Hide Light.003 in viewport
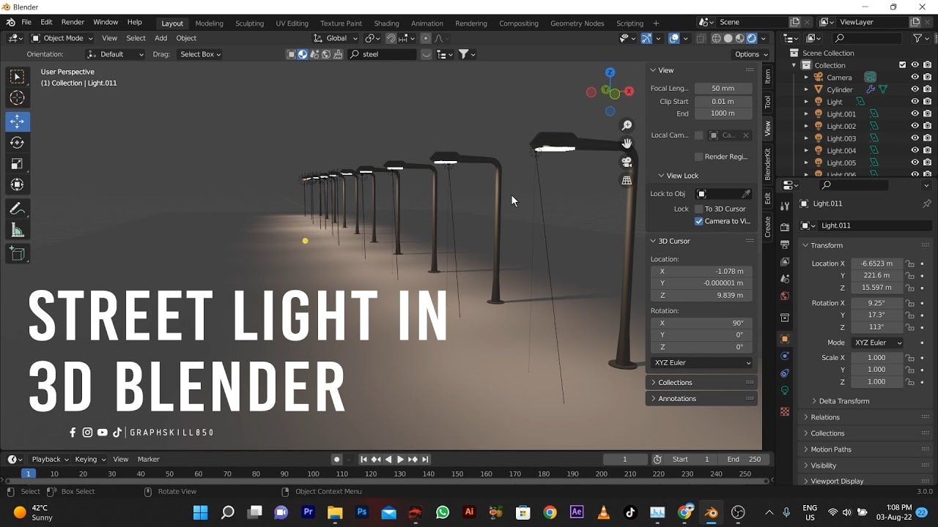 [x=915, y=138]
